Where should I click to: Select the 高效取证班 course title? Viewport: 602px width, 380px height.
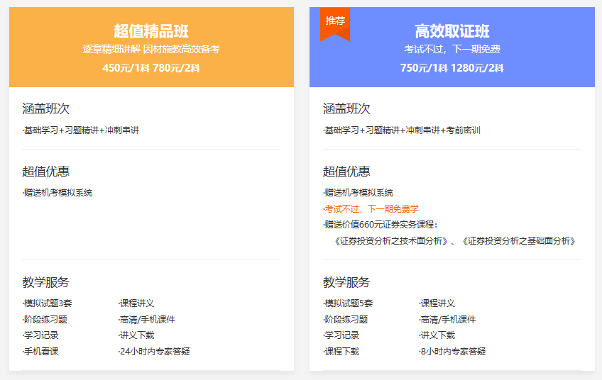[452, 31]
